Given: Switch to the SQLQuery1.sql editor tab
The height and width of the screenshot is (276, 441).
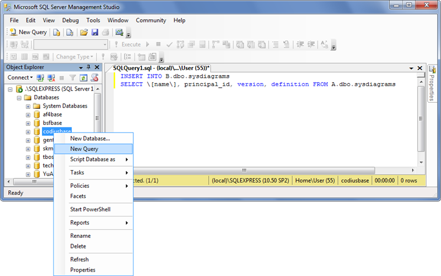Looking at the screenshot, I should pos(161,67).
